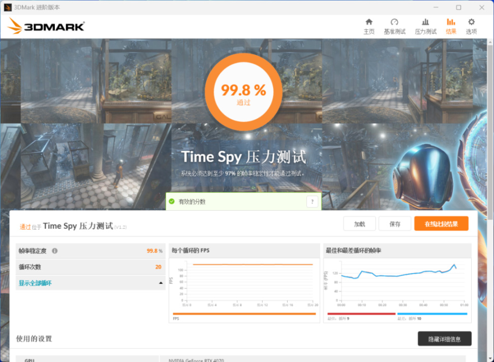The image size is (494, 362).
Task: Open the 压力测试 stress test tab
Action: [x=425, y=26]
